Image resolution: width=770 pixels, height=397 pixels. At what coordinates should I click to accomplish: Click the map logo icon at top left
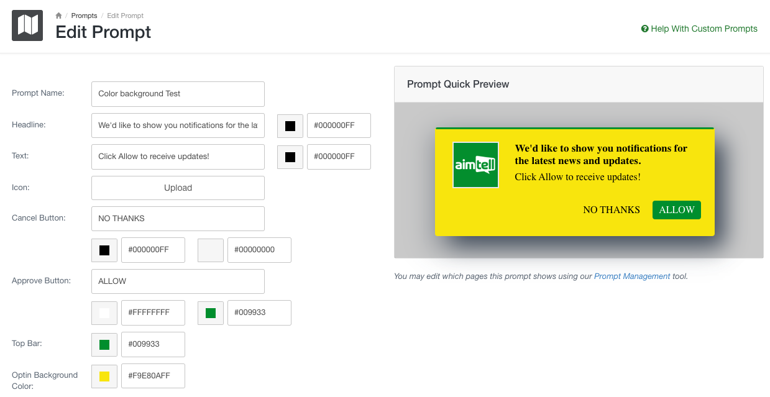coord(27,25)
